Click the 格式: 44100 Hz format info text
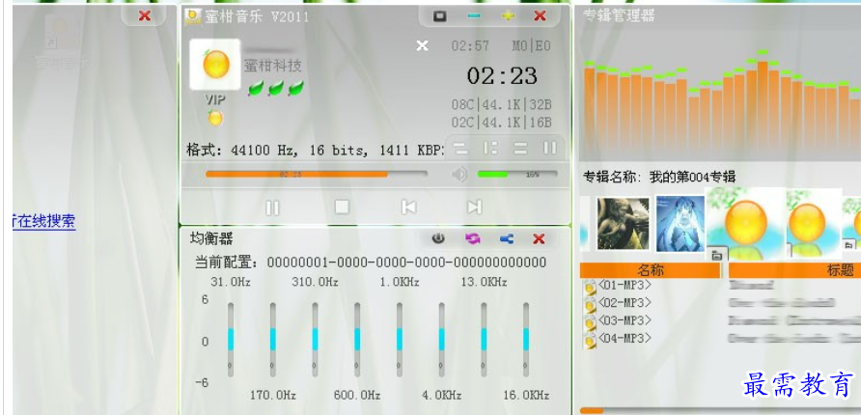The width and height of the screenshot is (861, 415). pos(315,150)
